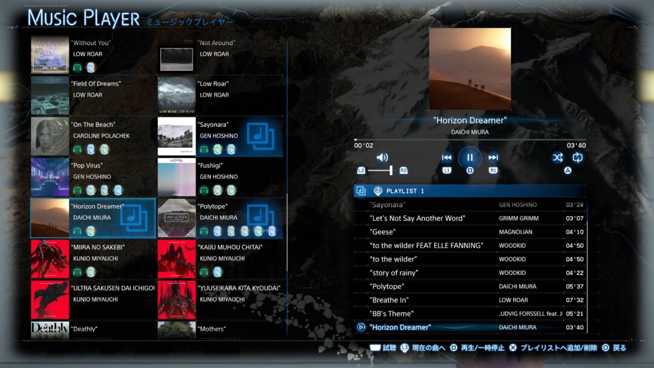Toggle repeat mode

(x=578, y=157)
